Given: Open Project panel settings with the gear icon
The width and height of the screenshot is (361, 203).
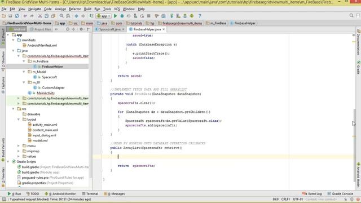Looking at the screenshot, I should [x=81, y=29].
